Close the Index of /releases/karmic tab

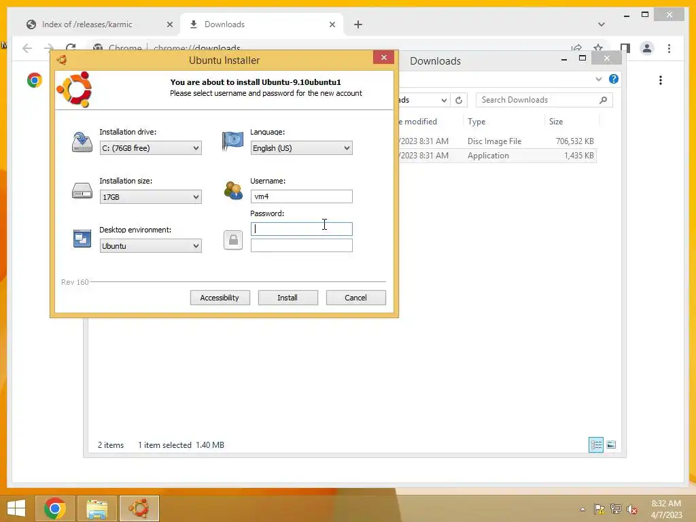[169, 25]
